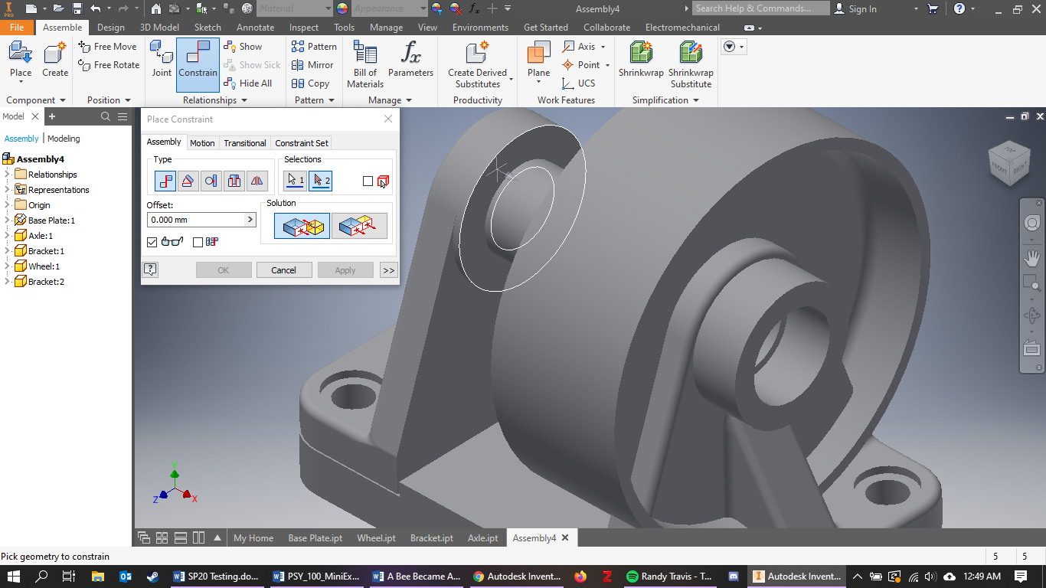The image size is (1046, 588).
Task: Click the Copy component tool
Action: 310,83
